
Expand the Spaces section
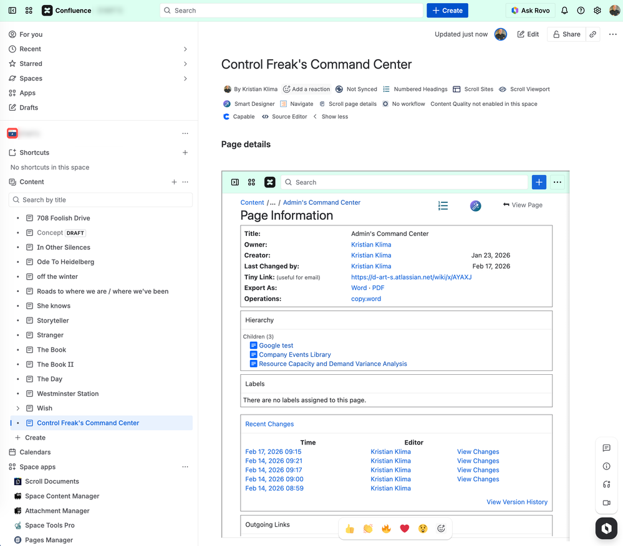185,78
